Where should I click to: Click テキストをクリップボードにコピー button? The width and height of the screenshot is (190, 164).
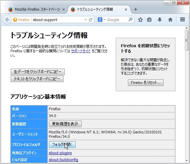(x=37, y=79)
